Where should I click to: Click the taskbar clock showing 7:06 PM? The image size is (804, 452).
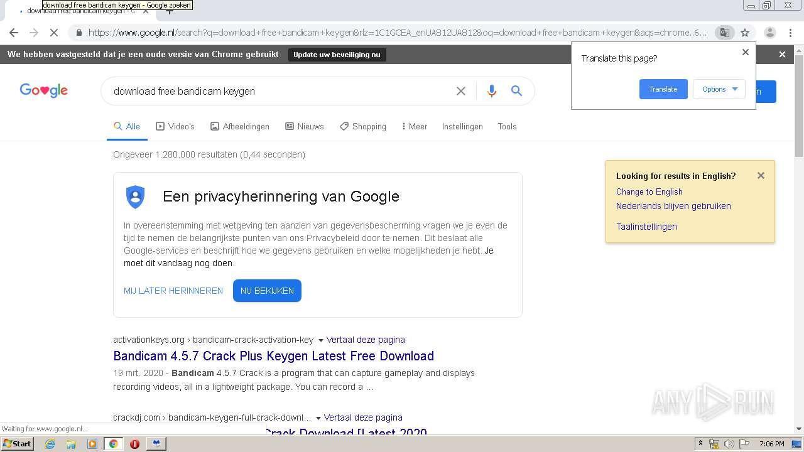tap(771, 444)
